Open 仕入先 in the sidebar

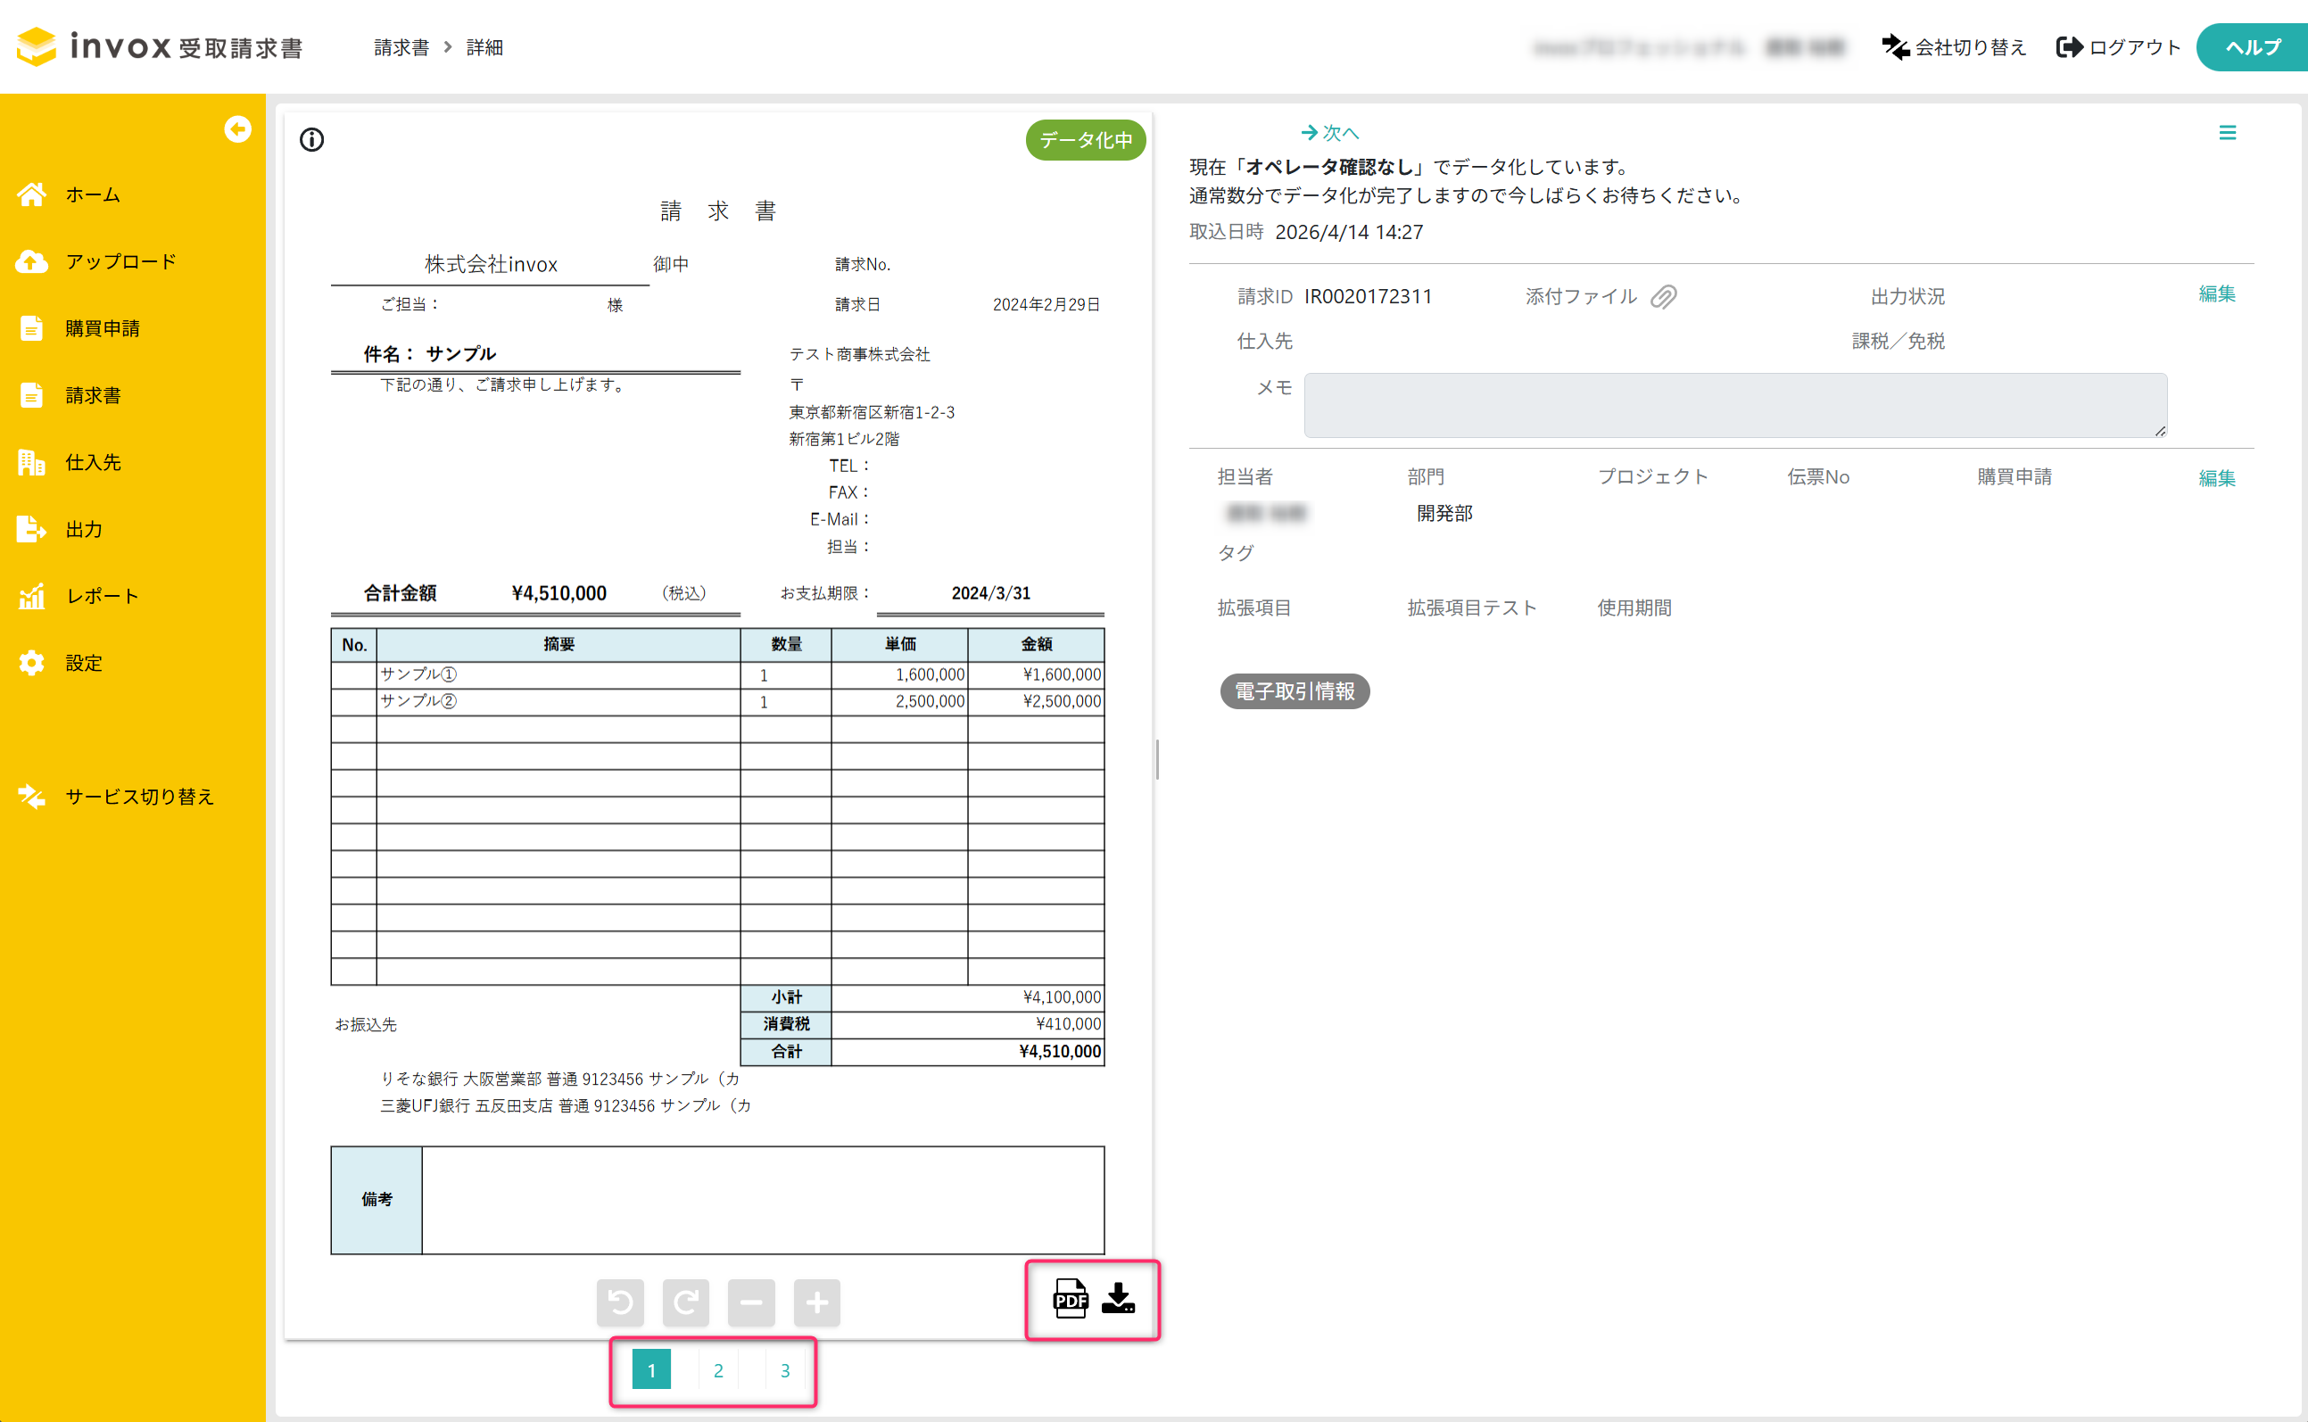click(92, 463)
